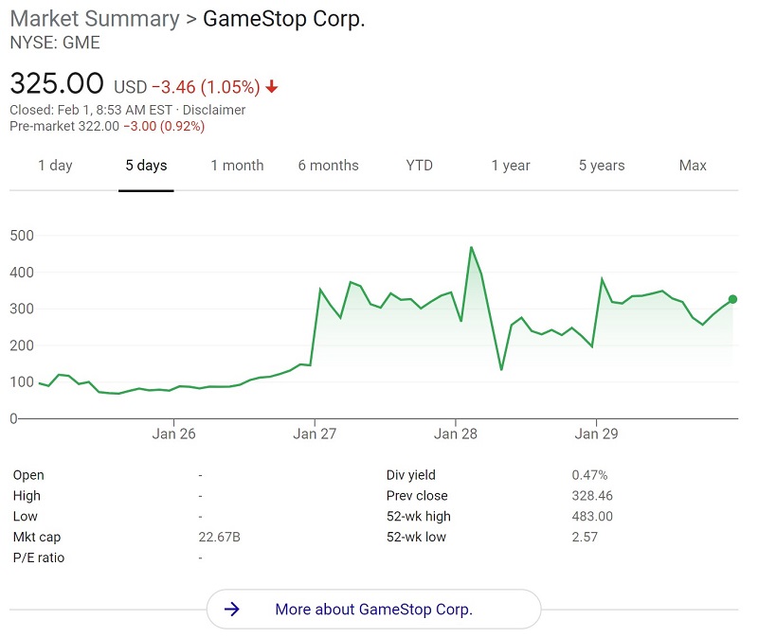Click the Market Summary breadcrumb
This screenshot has height=637, width=758.
pyautogui.click(x=94, y=19)
